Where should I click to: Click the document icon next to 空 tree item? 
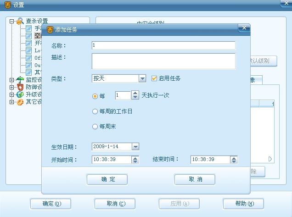[x=28, y=36]
